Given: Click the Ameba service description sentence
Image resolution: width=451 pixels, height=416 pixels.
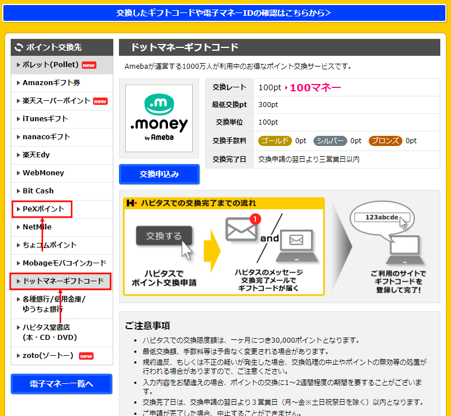Looking at the screenshot, I should coord(238,67).
